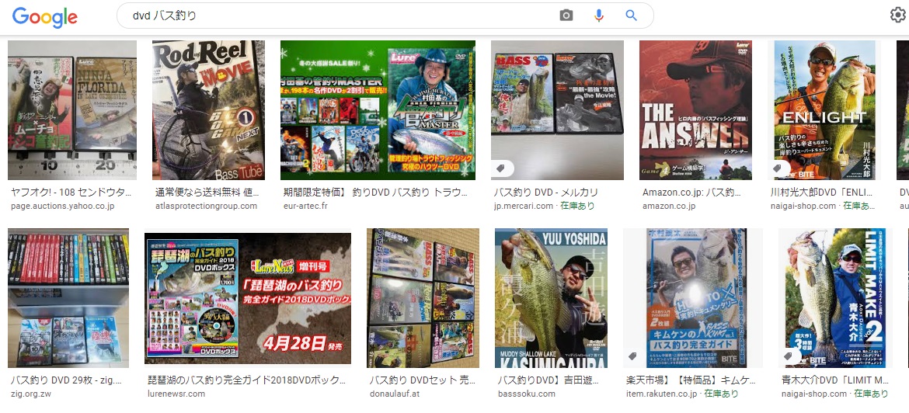
Task: Click source jp.mercari.com
Action: pyautogui.click(x=524, y=206)
